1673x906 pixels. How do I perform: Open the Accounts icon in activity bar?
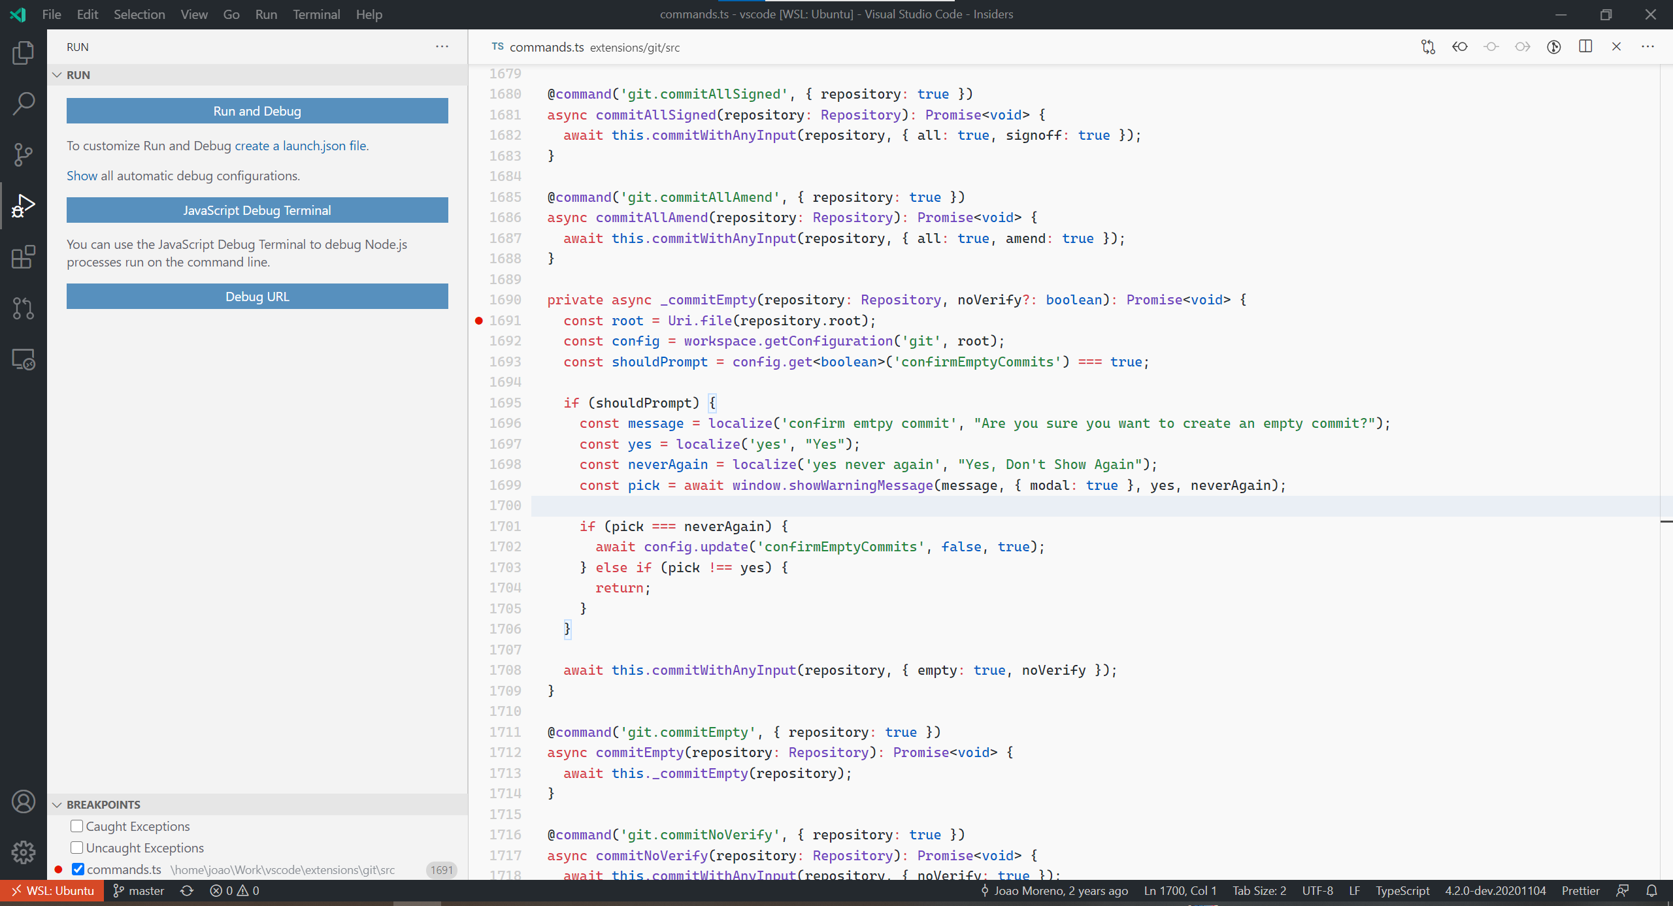pos(24,801)
